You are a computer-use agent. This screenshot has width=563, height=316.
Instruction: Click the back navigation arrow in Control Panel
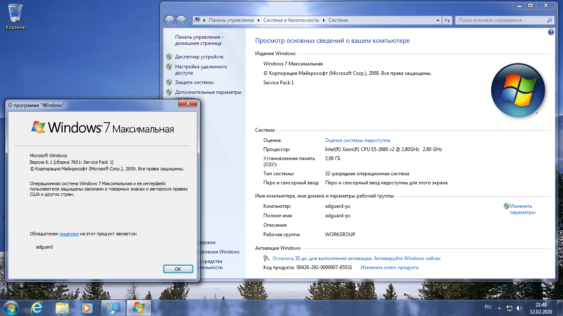point(170,20)
